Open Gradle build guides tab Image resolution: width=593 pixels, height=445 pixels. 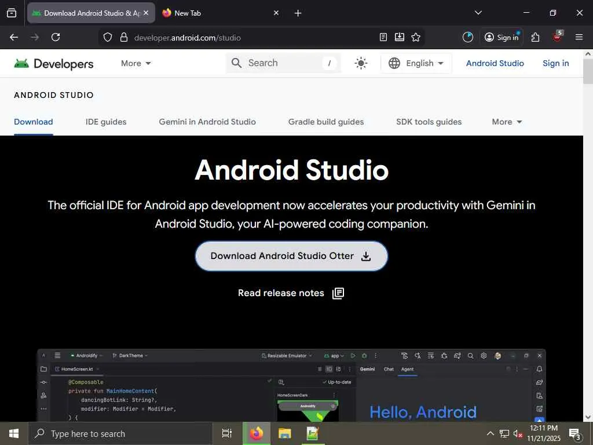tap(326, 122)
